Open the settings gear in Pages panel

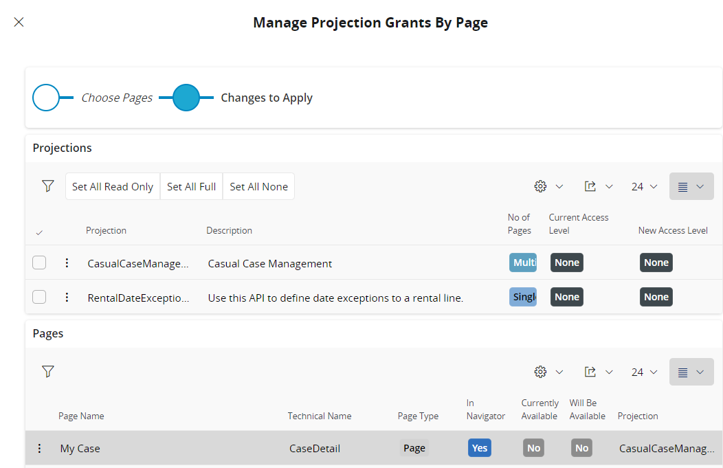(541, 371)
